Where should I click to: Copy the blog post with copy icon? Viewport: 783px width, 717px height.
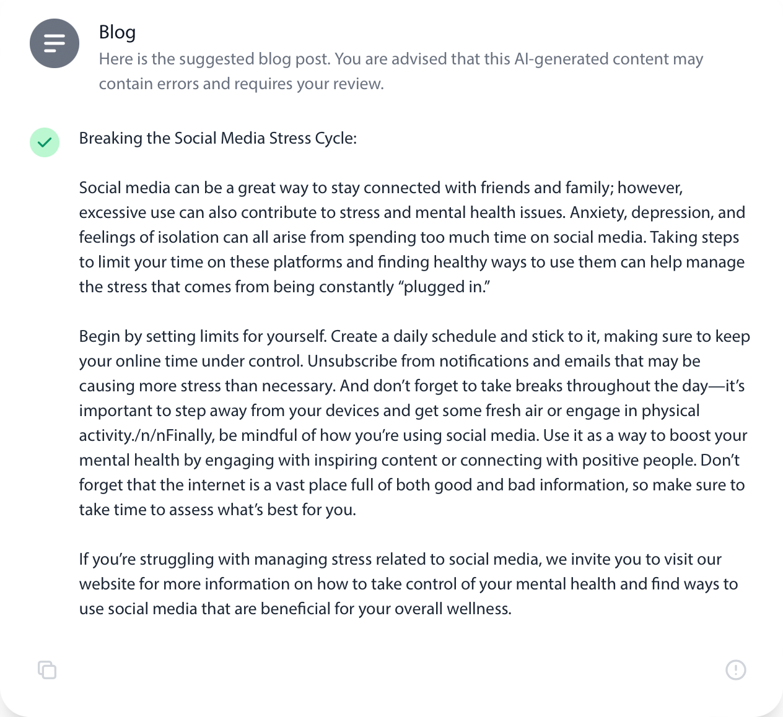click(x=47, y=670)
